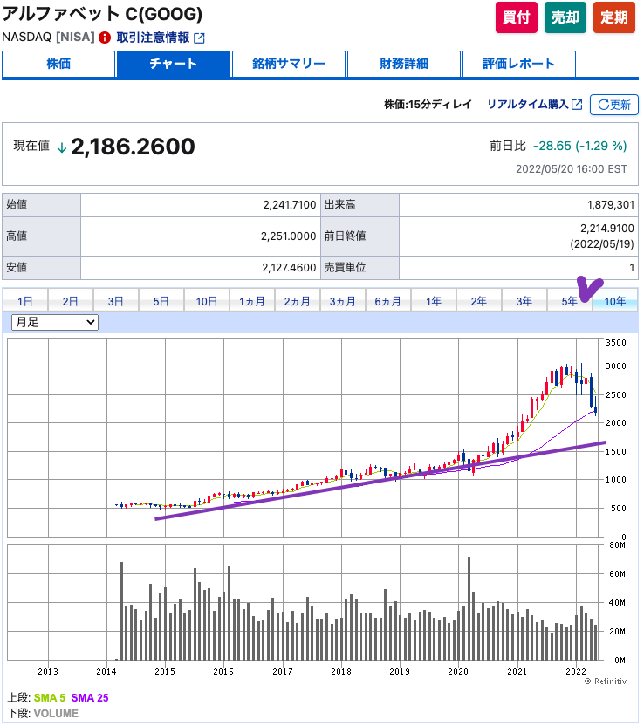Click the red info icon beside NISA
The height and width of the screenshot is (726, 644).
[x=105, y=38]
